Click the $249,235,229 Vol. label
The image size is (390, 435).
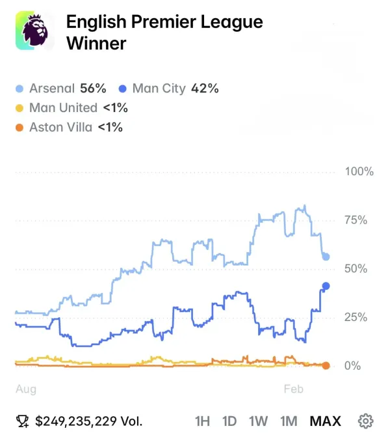(88, 421)
